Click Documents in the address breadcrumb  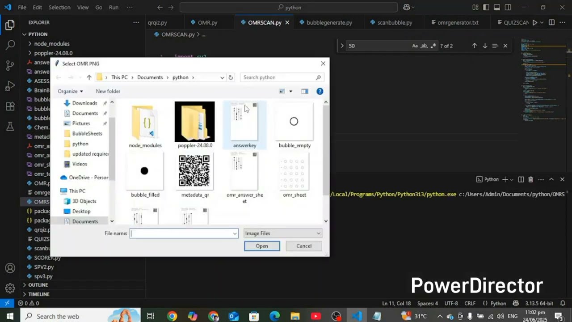pyautogui.click(x=150, y=77)
